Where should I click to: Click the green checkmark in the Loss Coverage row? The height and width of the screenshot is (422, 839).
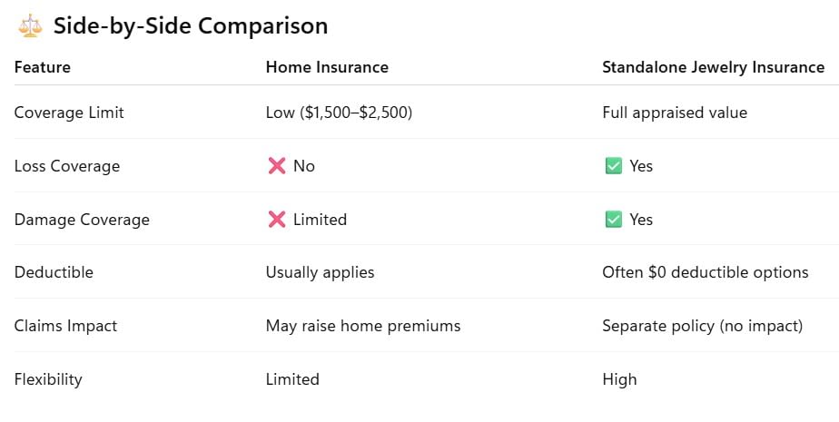pos(613,166)
